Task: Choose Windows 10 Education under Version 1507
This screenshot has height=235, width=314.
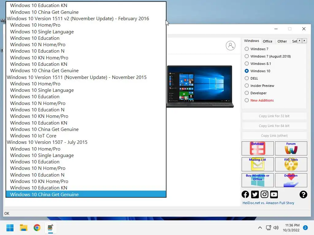Action: [x=86, y=162]
